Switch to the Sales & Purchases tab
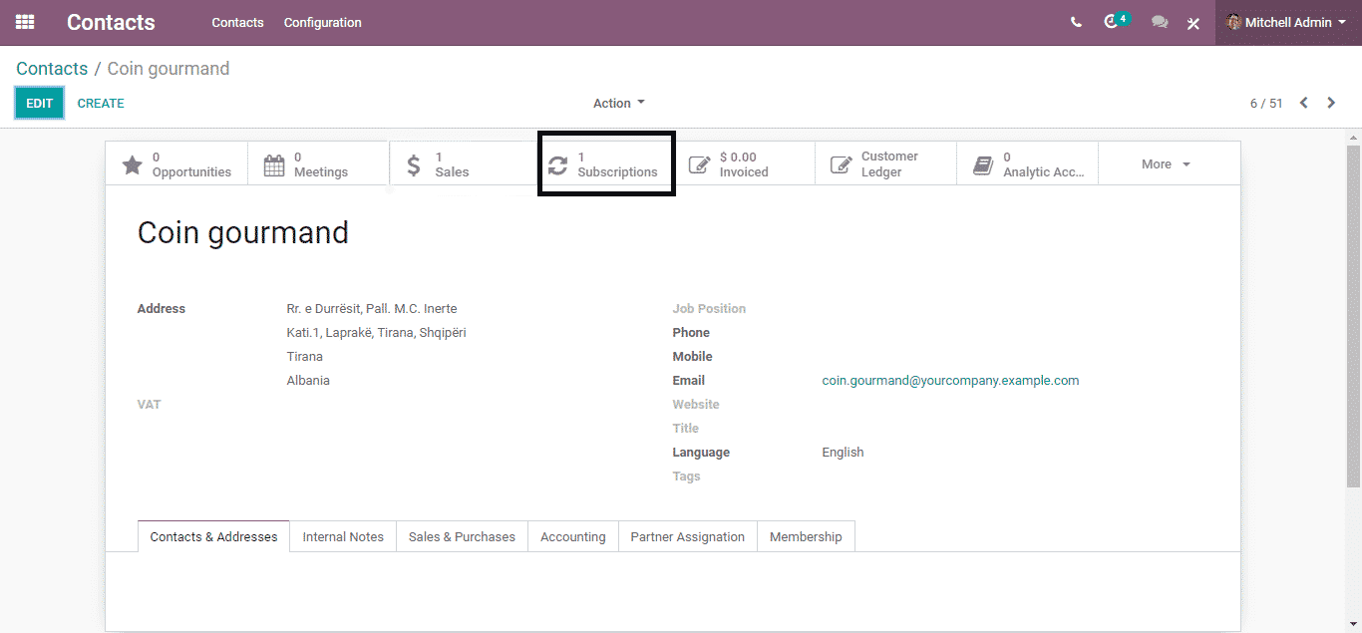 point(462,536)
